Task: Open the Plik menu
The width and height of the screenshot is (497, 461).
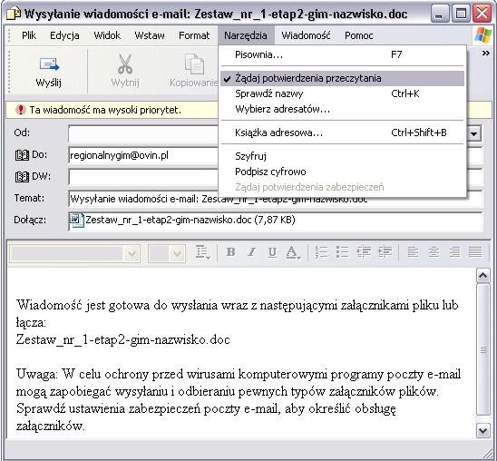Action: click(x=29, y=35)
